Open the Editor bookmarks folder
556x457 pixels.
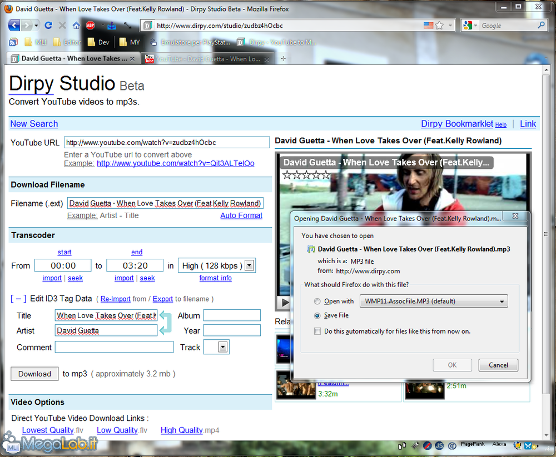click(67, 42)
